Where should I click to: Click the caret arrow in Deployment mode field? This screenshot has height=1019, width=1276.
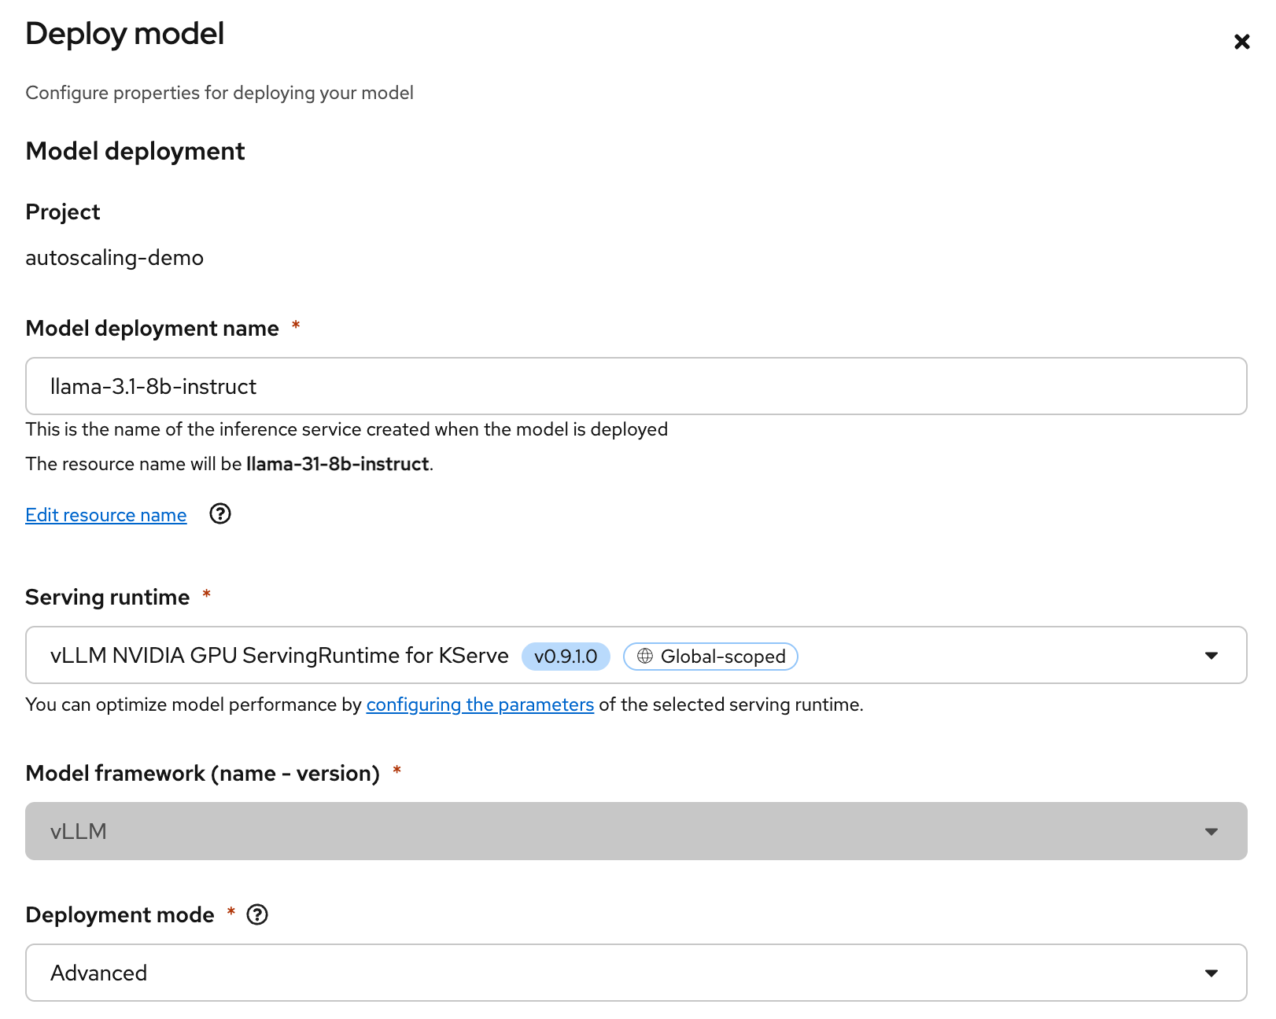click(1211, 973)
